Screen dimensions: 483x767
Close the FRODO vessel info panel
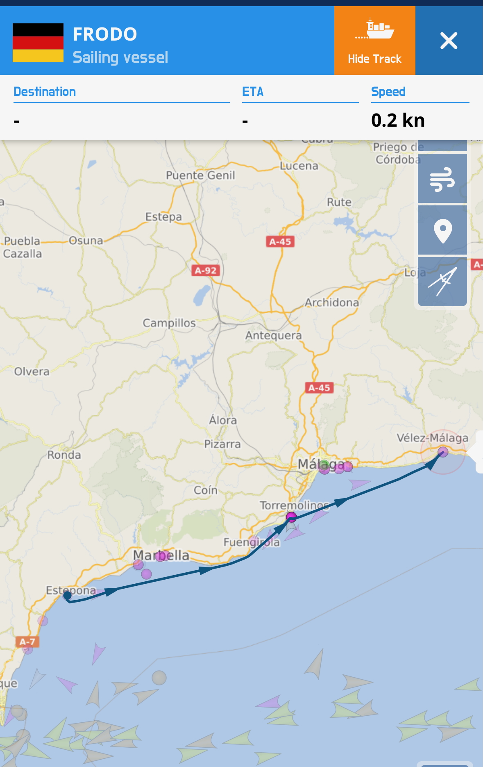coord(449,41)
